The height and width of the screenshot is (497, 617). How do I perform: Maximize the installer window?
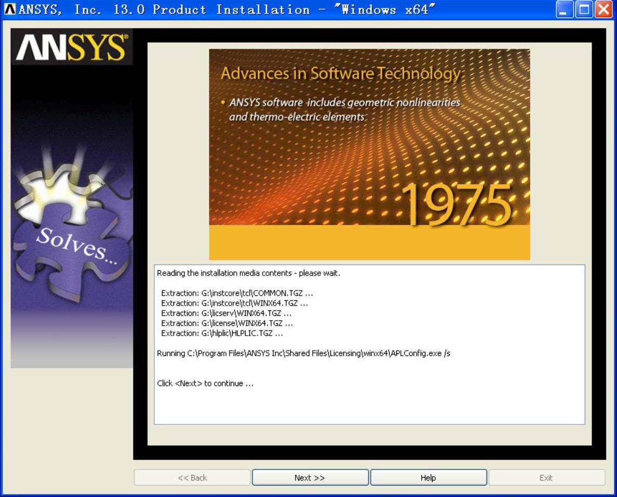click(584, 9)
